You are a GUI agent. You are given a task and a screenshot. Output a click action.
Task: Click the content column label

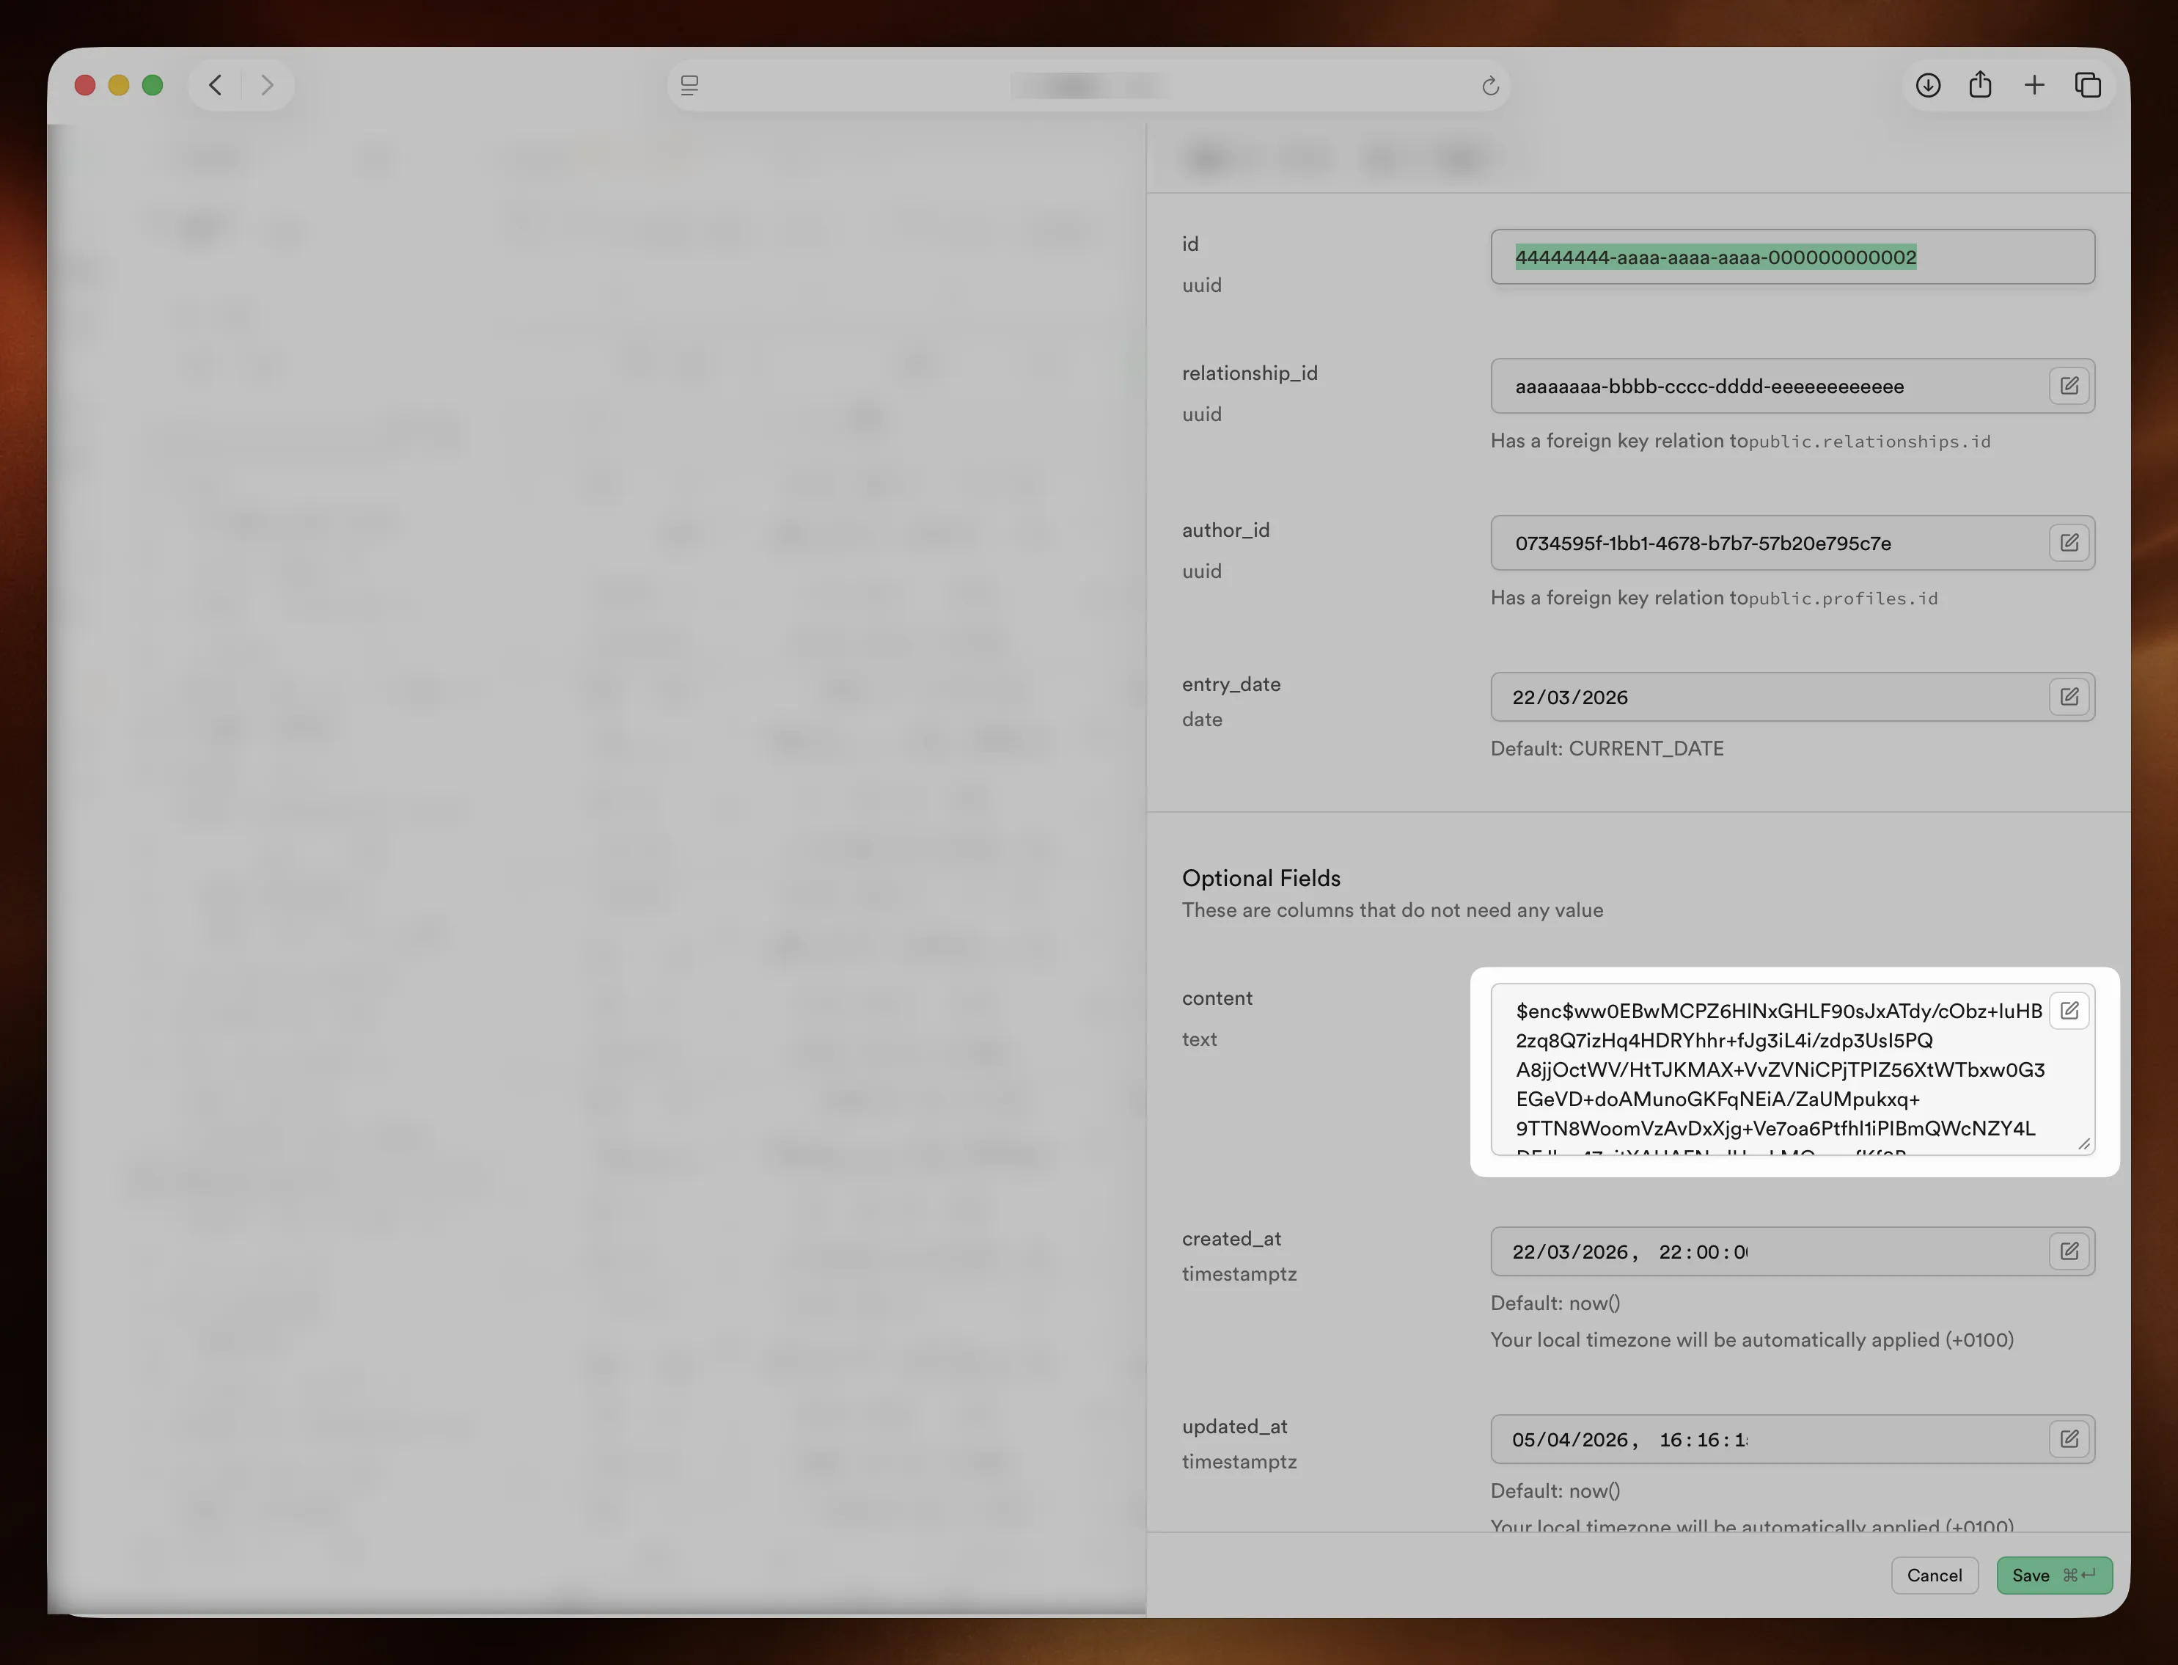pyautogui.click(x=1217, y=998)
